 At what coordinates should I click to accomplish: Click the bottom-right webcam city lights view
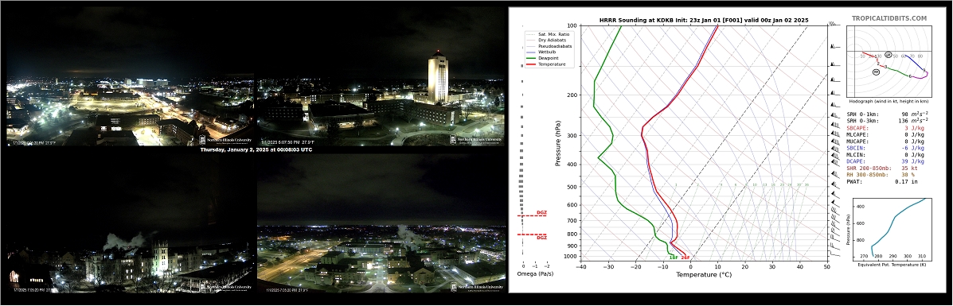pyautogui.click(x=381, y=223)
